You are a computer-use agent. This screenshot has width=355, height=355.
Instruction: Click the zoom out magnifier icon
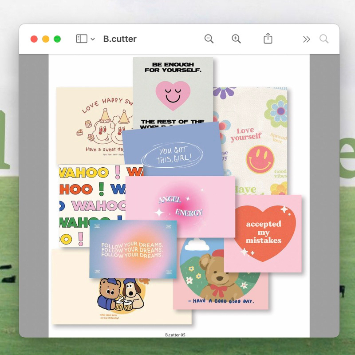(x=209, y=39)
